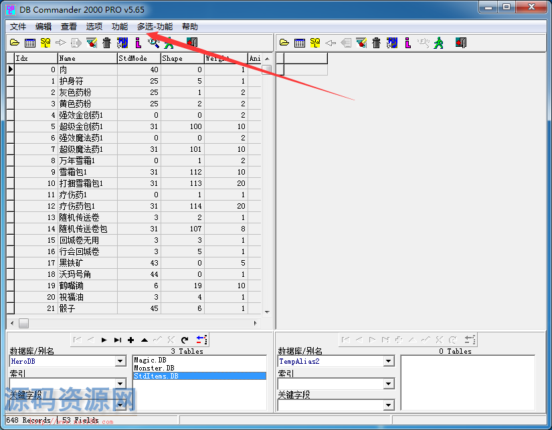Click the 灰色药粉 name cell
This screenshot has width=552, height=430.
(x=87, y=92)
